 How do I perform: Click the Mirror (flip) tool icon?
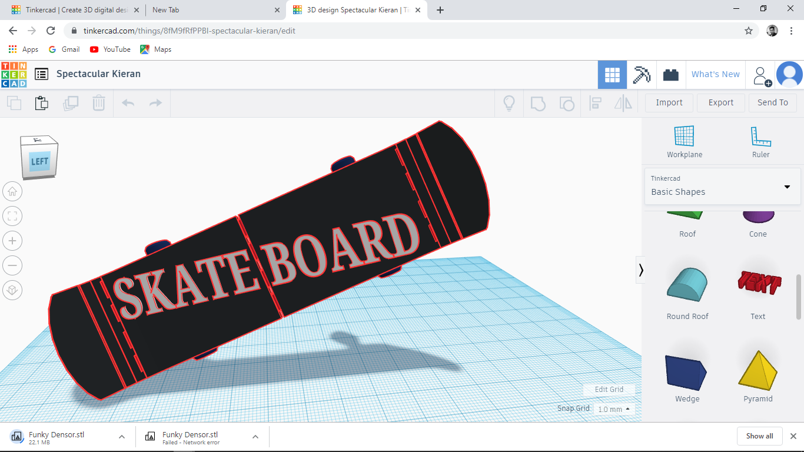[x=623, y=104]
